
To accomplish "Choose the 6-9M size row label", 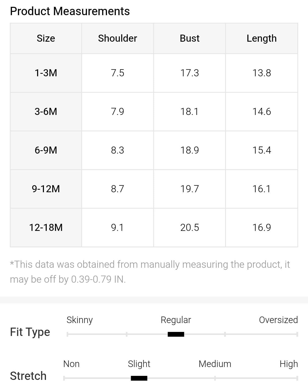I will coord(46,150).
